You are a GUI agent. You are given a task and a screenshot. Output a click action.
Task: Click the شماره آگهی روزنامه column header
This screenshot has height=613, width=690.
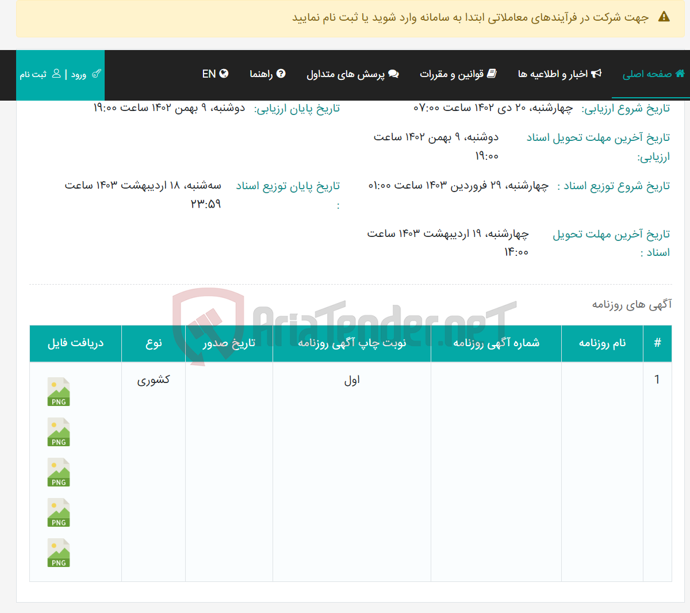click(496, 343)
